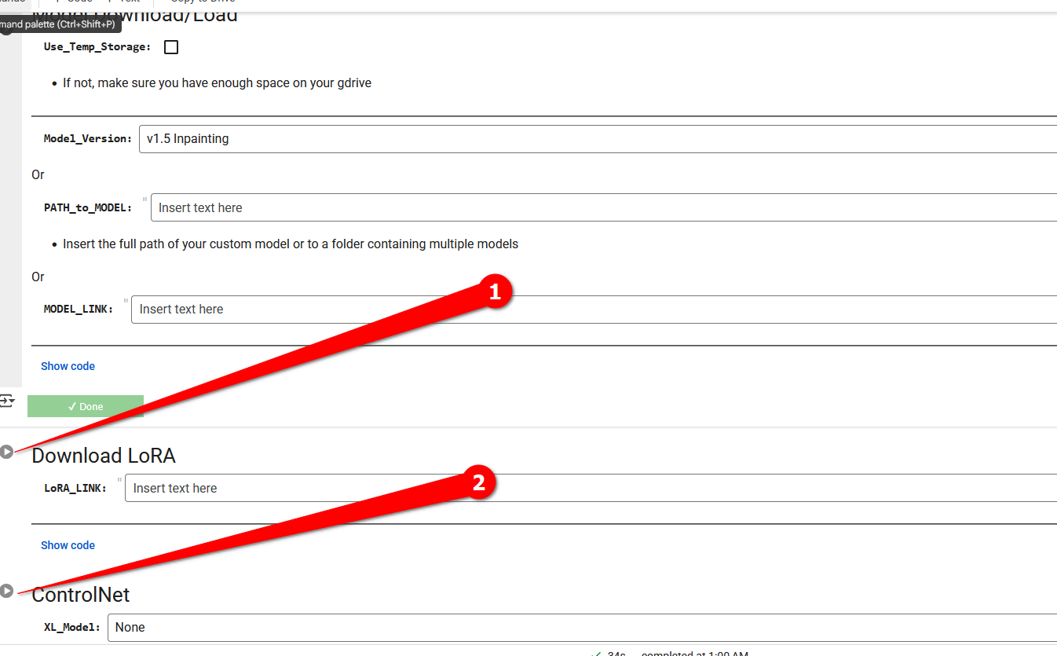Run the Download LoRA cell
The height and width of the screenshot is (656, 1057).
[7, 452]
